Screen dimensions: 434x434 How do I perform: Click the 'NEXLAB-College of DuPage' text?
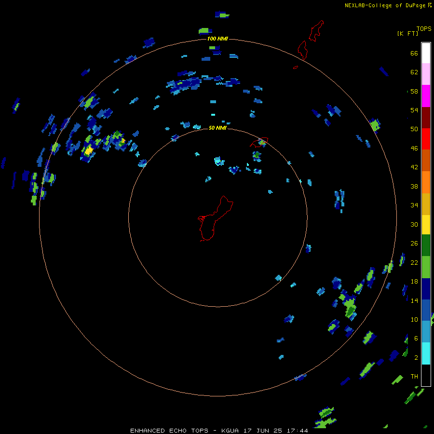(385, 5)
